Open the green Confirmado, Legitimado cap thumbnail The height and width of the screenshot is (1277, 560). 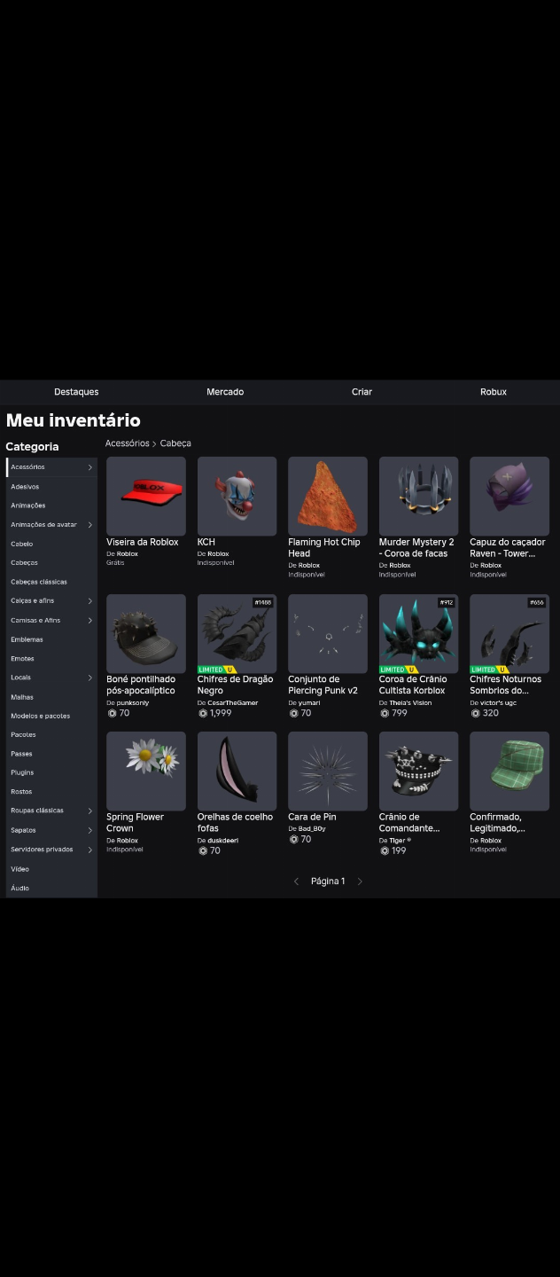[x=509, y=772]
